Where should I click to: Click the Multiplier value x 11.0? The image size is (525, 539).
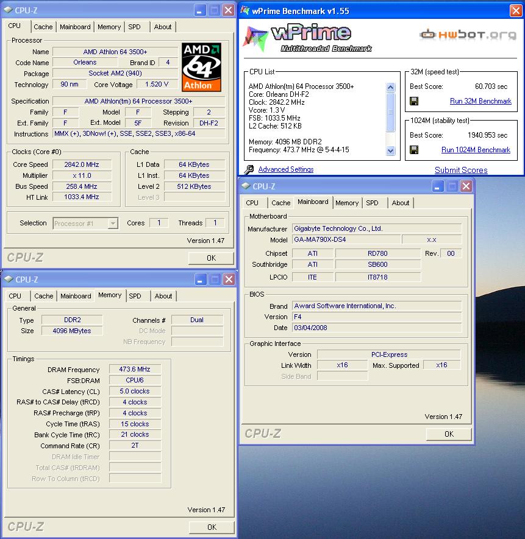82,175
